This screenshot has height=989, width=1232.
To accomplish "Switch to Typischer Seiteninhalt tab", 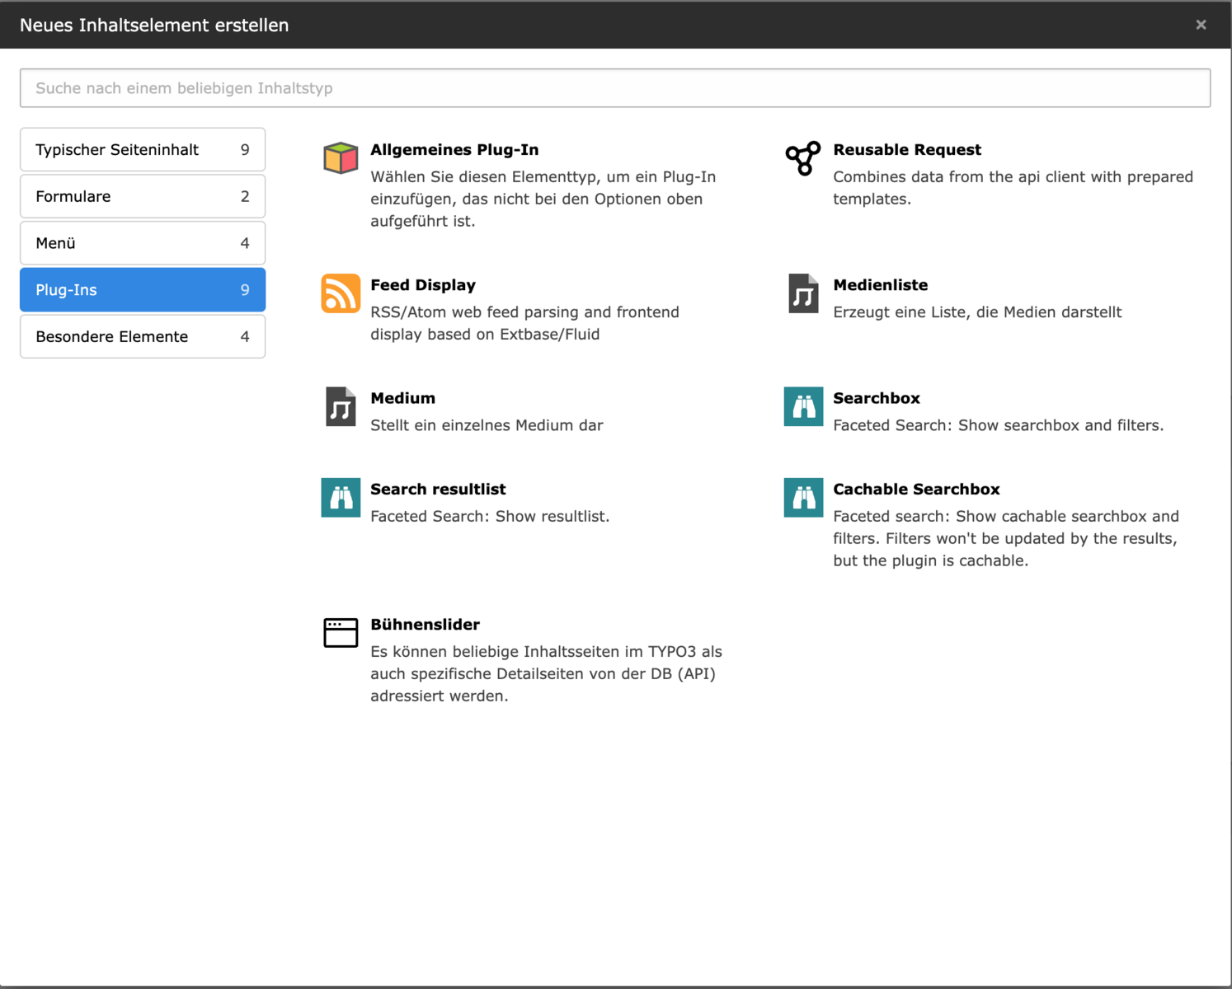I will (x=143, y=150).
